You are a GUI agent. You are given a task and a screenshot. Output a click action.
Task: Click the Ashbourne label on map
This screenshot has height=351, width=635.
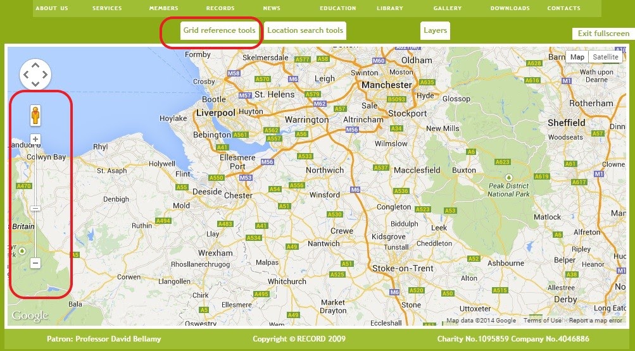[x=506, y=263]
